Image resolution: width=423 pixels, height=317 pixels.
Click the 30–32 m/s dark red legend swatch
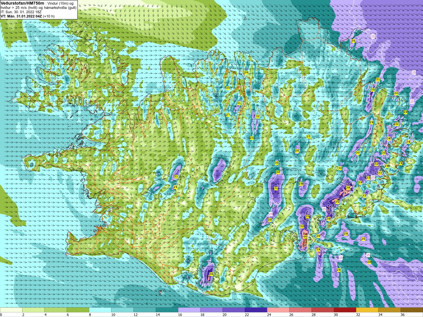coord(345,310)
